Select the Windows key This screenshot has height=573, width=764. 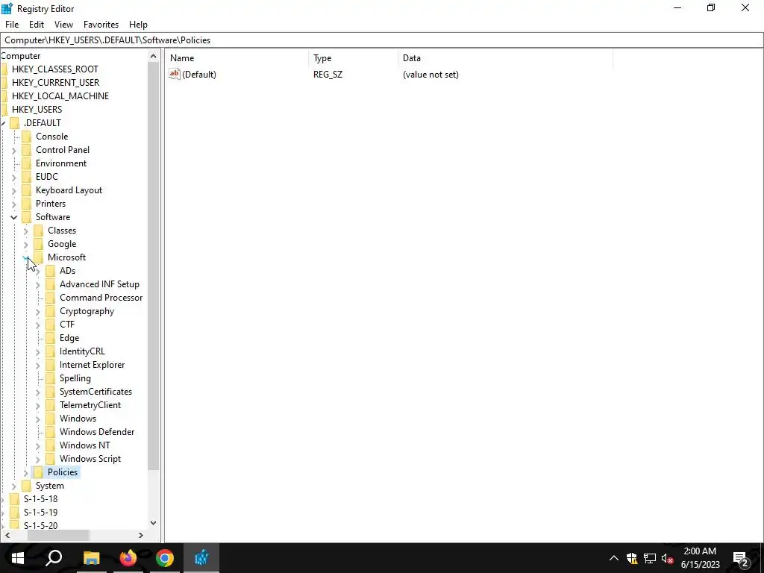pyautogui.click(x=78, y=419)
